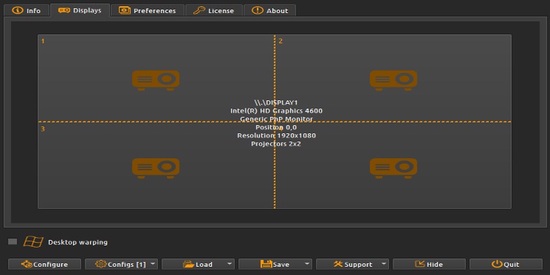This screenshot has width=550, height=275.
Task: Select projector 3 icon
Action: 156,168
